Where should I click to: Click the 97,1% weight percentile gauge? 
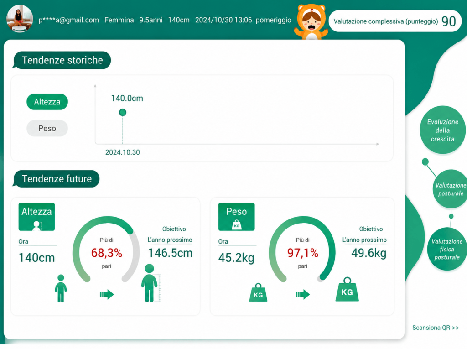(302, 250)
